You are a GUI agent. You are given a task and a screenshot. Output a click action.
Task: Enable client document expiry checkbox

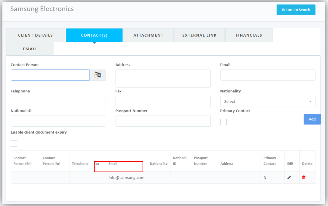click(14, 143)
